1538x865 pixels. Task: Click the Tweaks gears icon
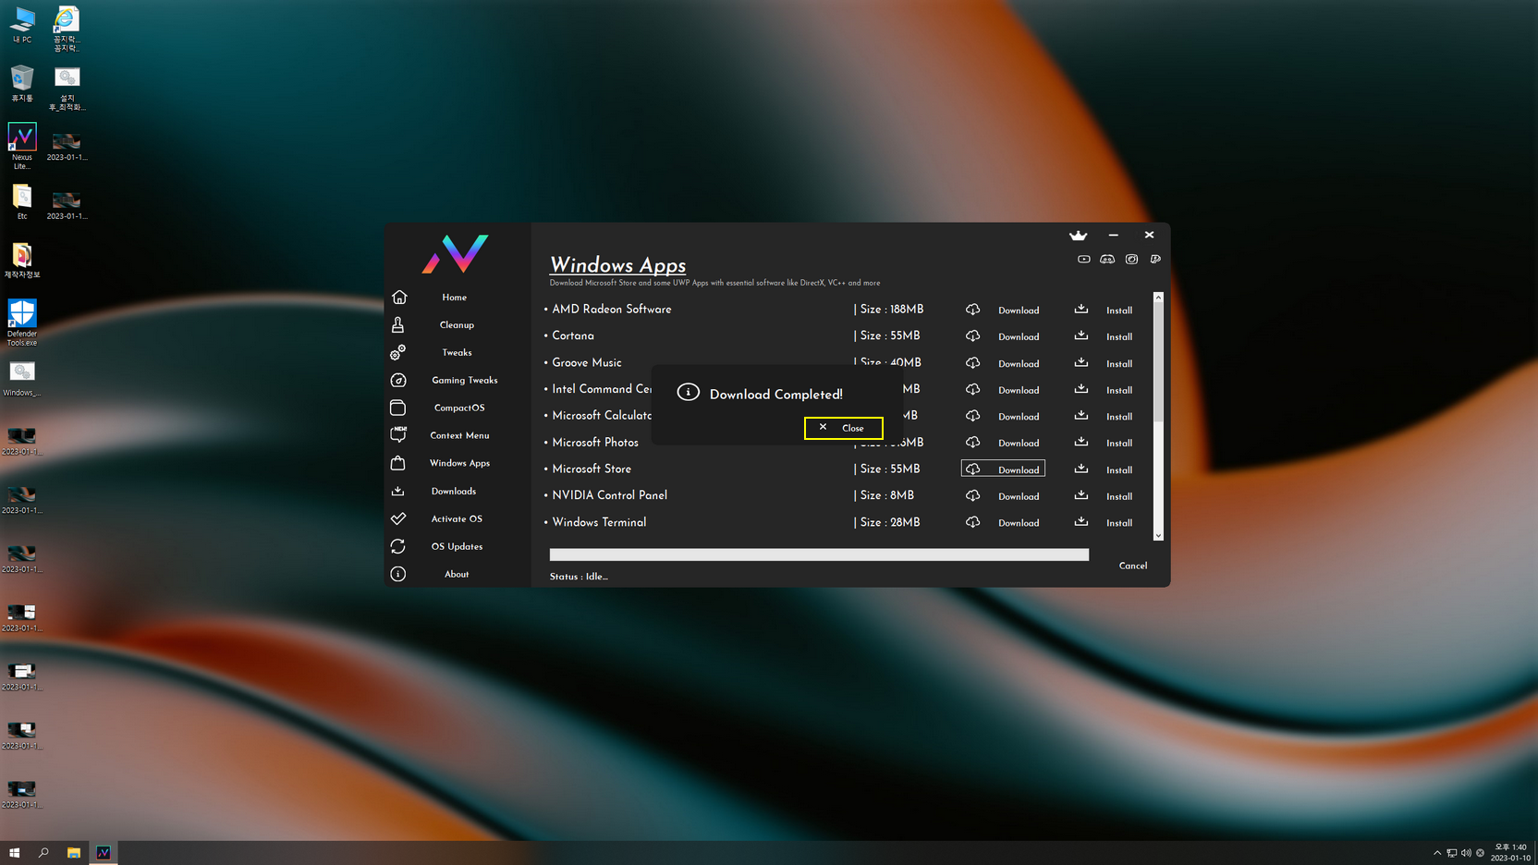398,352
